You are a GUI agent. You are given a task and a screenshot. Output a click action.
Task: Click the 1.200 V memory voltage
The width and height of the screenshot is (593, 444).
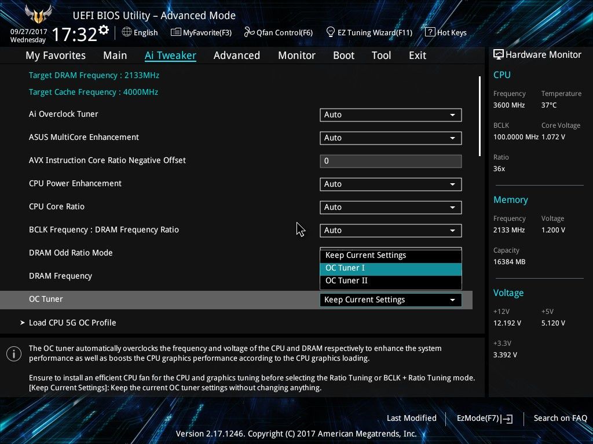553,230
